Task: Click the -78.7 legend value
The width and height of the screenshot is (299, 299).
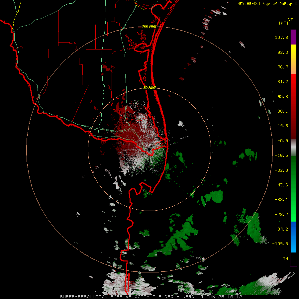Action: click(281, 215)
